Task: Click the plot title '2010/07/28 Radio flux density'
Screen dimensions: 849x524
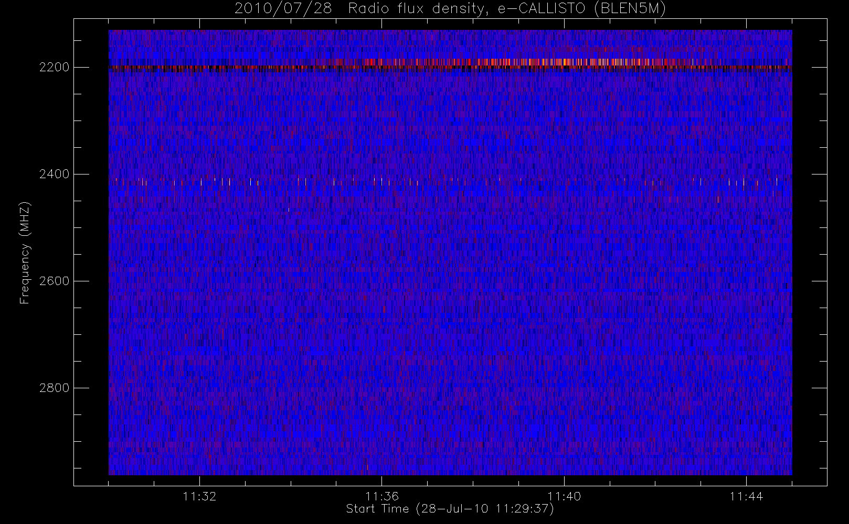Action: point(450,9)
